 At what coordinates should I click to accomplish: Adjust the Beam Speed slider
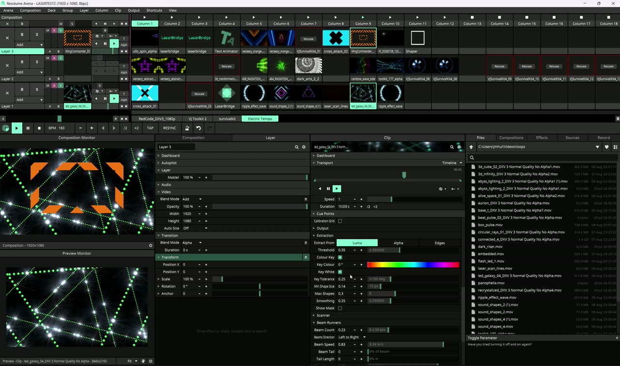(x=413, y=344)
